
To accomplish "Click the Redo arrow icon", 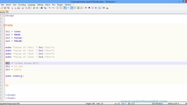I will pos(37,8).
